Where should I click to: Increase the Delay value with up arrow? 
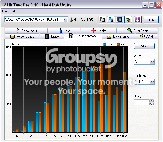coord(152,101)
